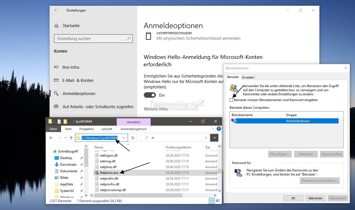This screenshot has height=210, width=355.
Task: Click the search go arrow in Explorer
Action: (x=214, y=138)
